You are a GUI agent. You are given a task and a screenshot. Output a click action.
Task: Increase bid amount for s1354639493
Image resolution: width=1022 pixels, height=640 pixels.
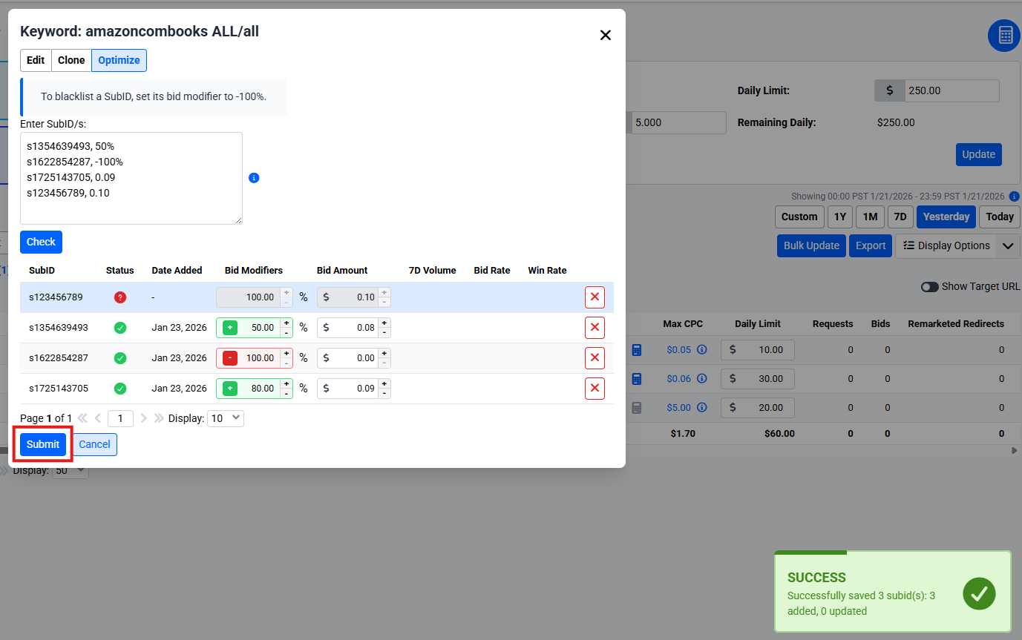pos(384,323)
